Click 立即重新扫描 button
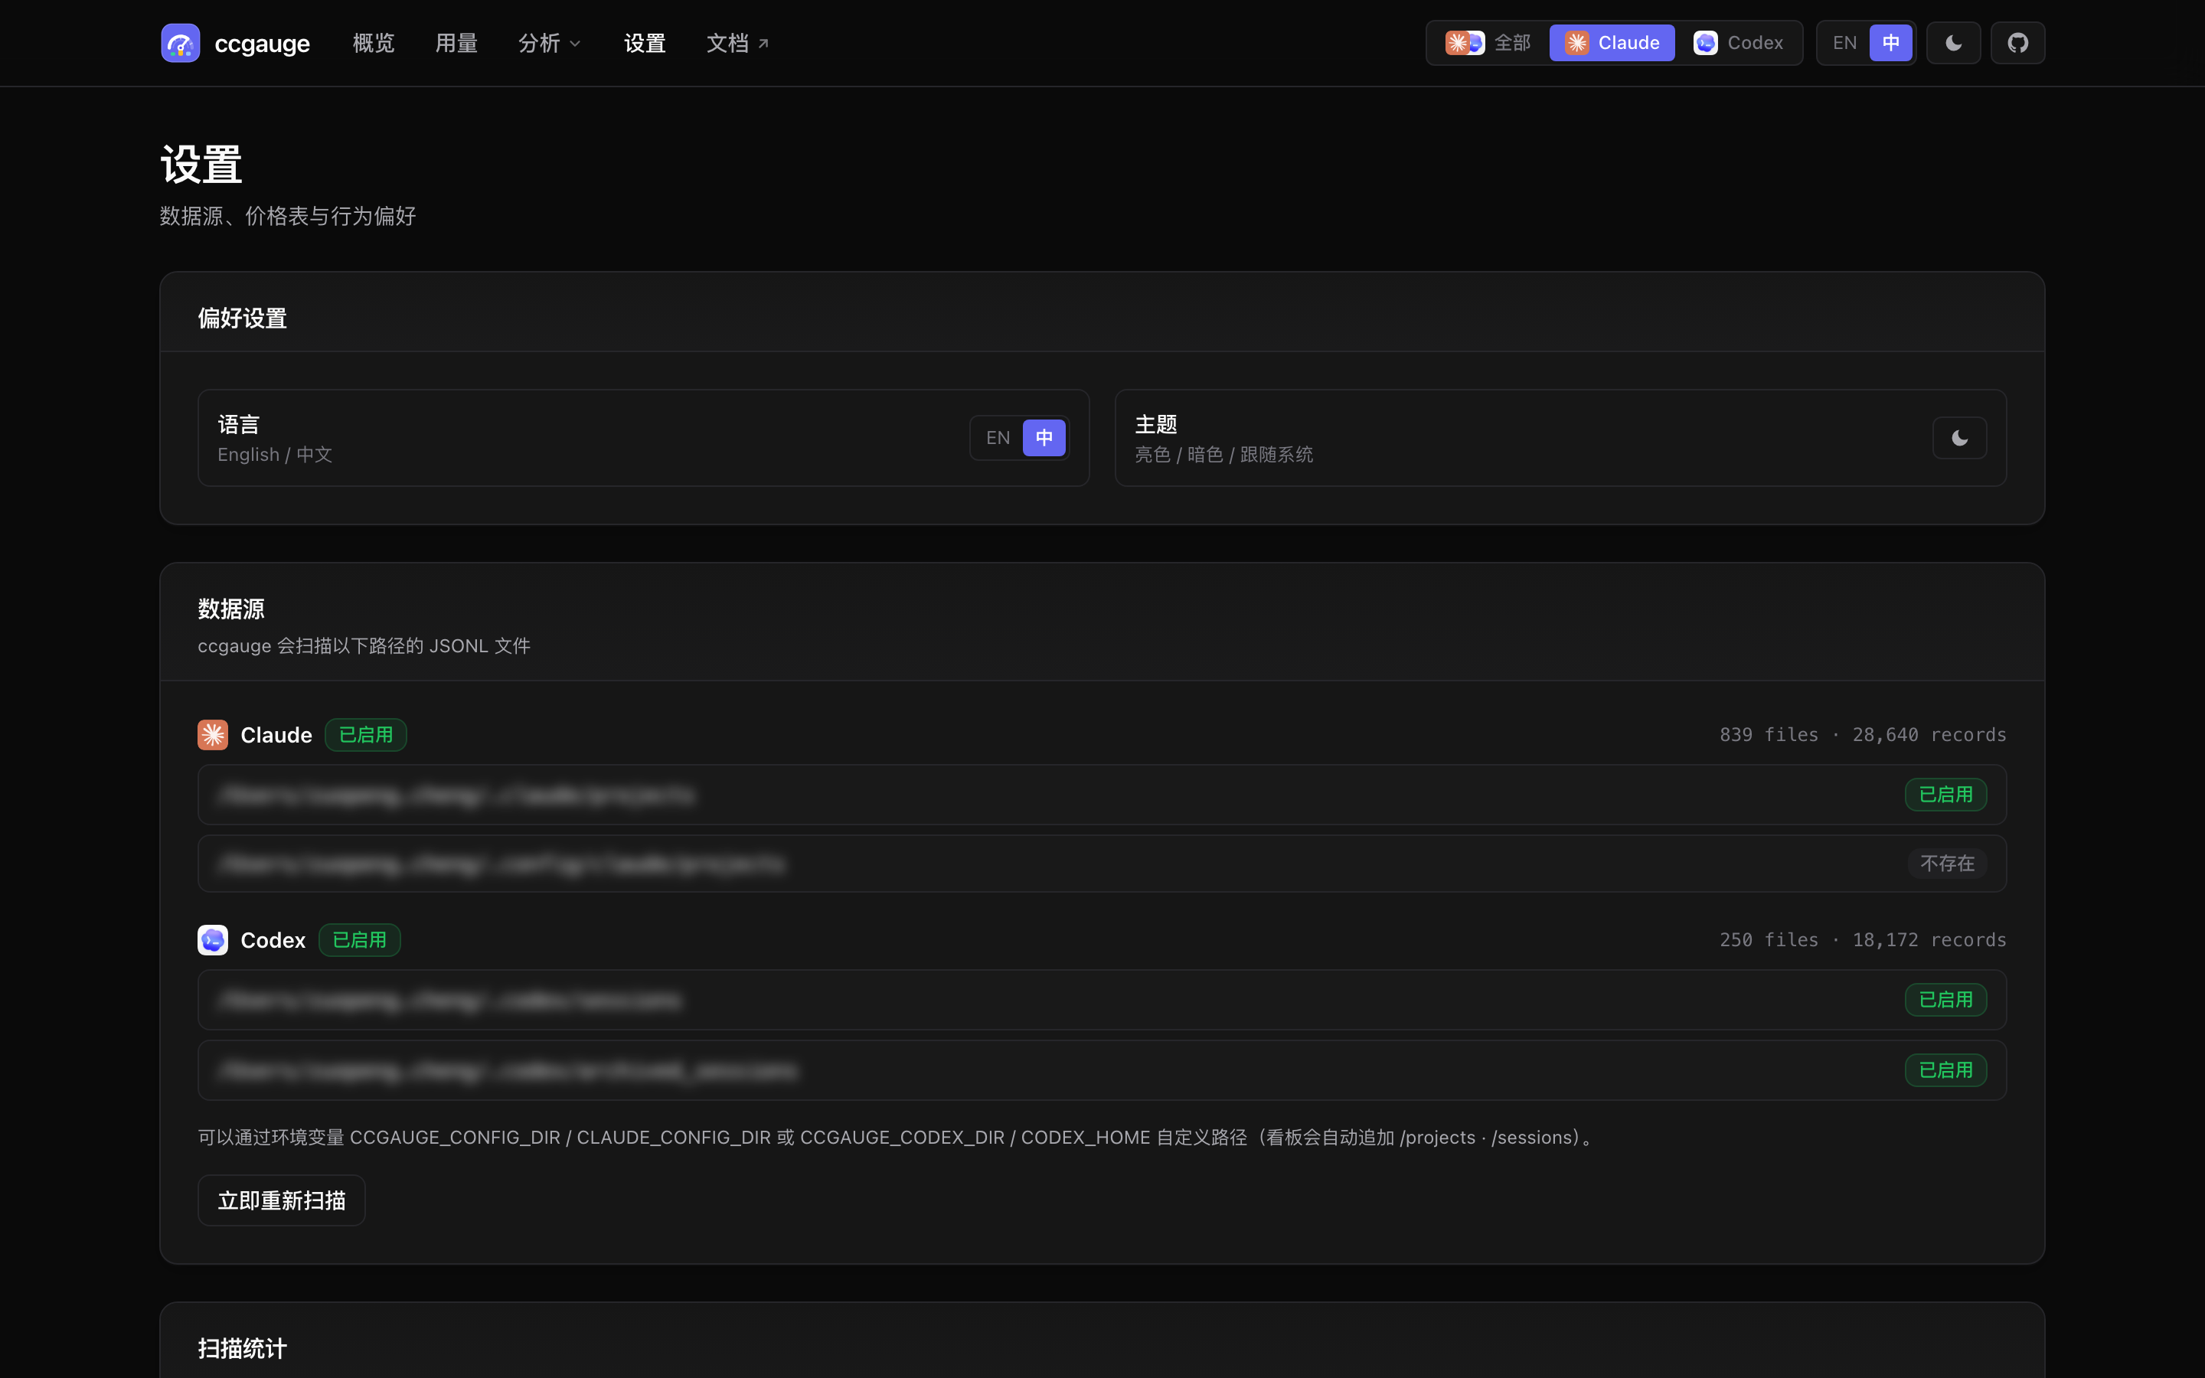The image size is (2205, 1378). (x=282, y=1200)
